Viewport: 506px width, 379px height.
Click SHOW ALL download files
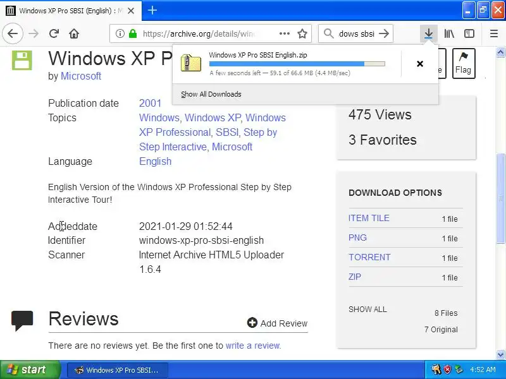[367, 310]
